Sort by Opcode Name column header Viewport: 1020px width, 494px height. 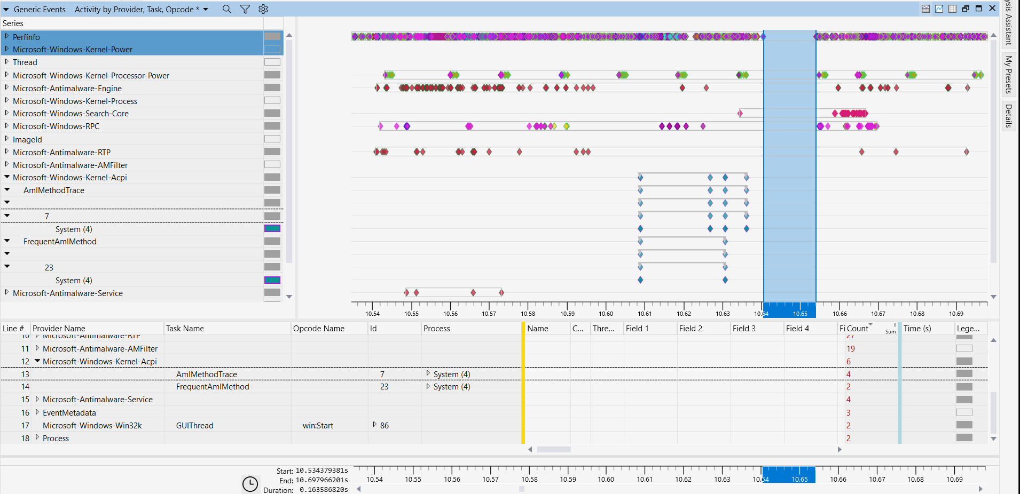click(329, 329)
